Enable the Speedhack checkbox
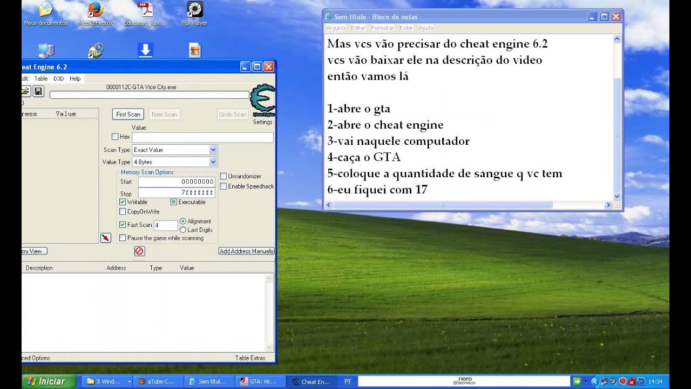691x389 pixels. (223, 186)
